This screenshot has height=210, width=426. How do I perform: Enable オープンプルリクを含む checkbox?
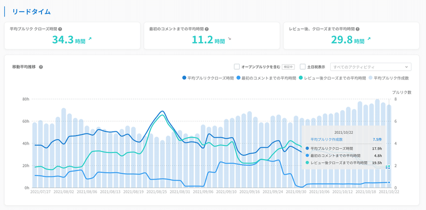(236, 67)
